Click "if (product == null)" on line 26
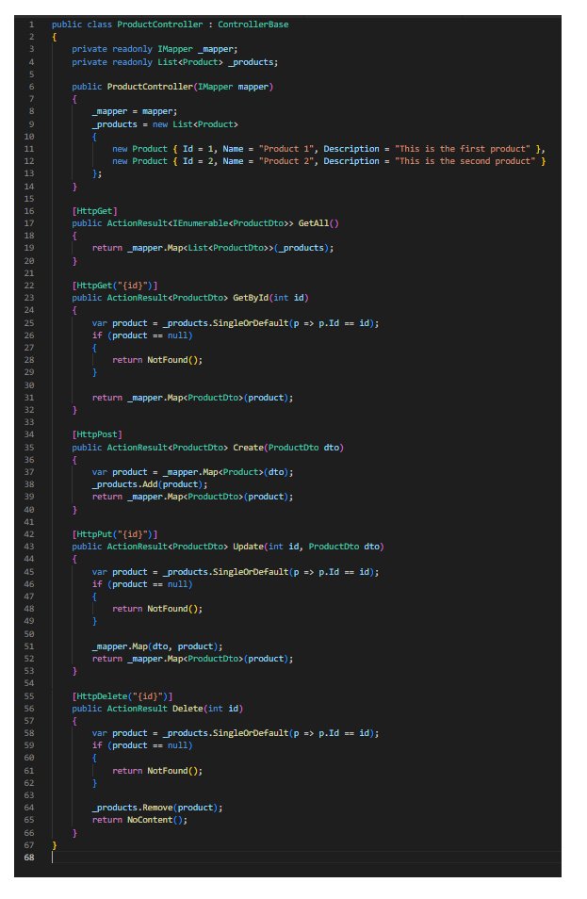Screen dimensions: 587x899 tap(142, 335)
